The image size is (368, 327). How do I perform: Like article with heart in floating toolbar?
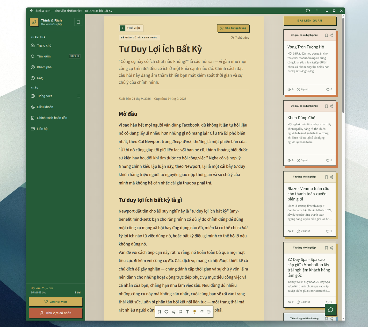pyautogui.click(x=166, y=312)
